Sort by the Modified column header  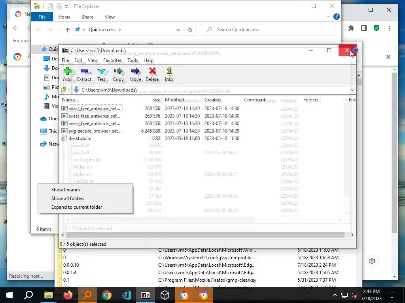[182, 100]
